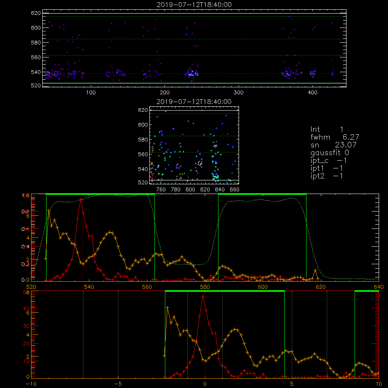Click x-axis label 580 on profile plot
The height and width of the screenshot is (388, 388).
pos(205,287)
